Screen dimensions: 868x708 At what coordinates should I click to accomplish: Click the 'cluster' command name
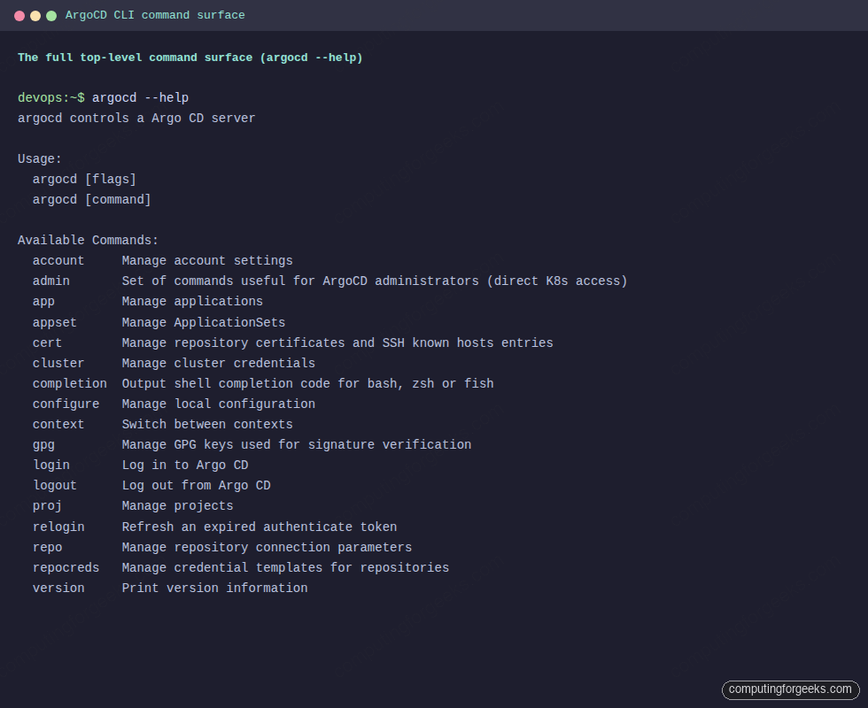pyautogui.click(x=58, y=364)
